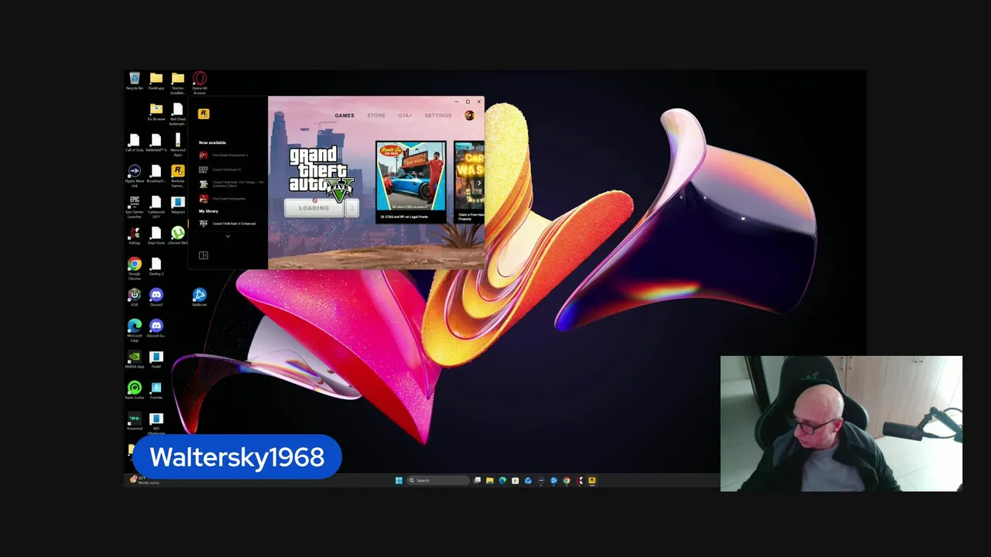Open Microsoft Store from taskbar
Image resolution: width=991 pixels, height=557 pixels.
click(516, 480)
